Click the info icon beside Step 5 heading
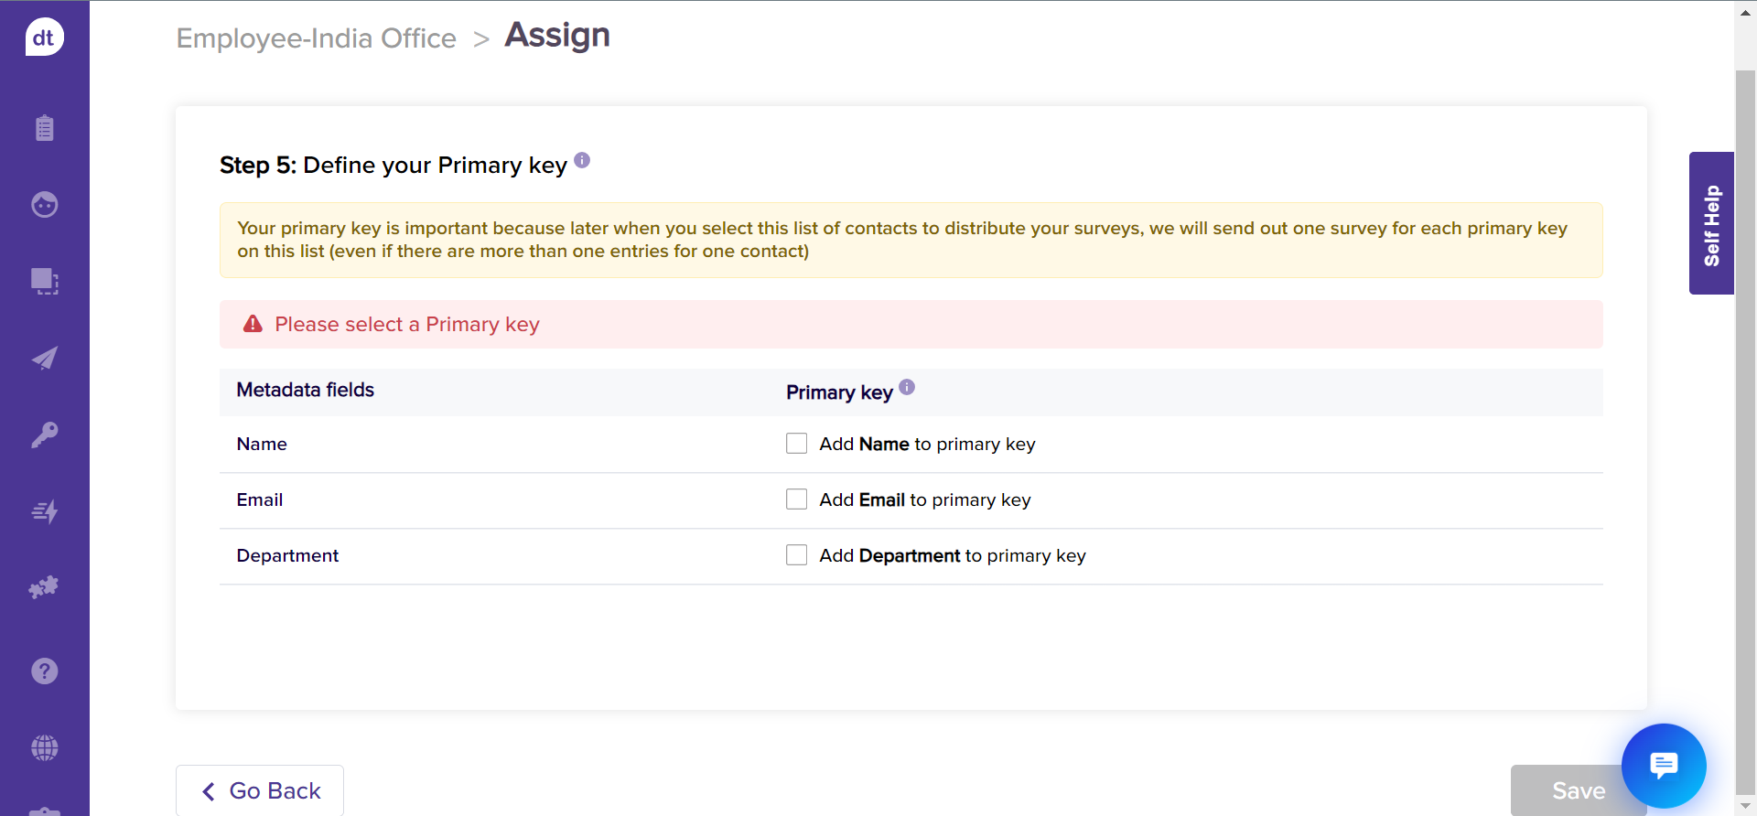The width and height of the screenshot is (1757, 816). click(x=582, y=161)
